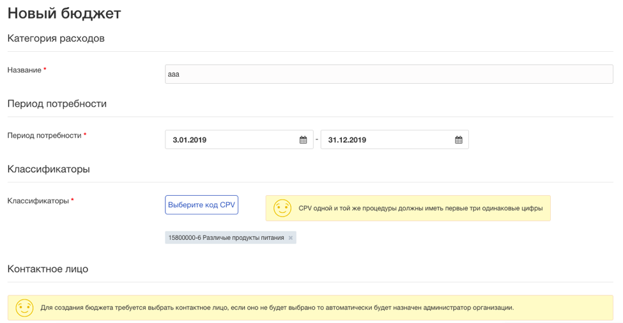Remove the 15800000-6 CPV tag
Image resolution: width=623 pixels, height=323 pixels.
click(291, 238)
